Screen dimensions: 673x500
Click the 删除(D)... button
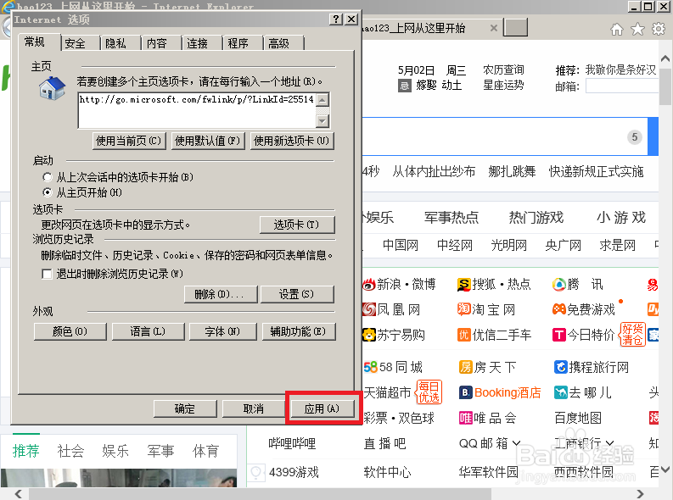point(221,294)
